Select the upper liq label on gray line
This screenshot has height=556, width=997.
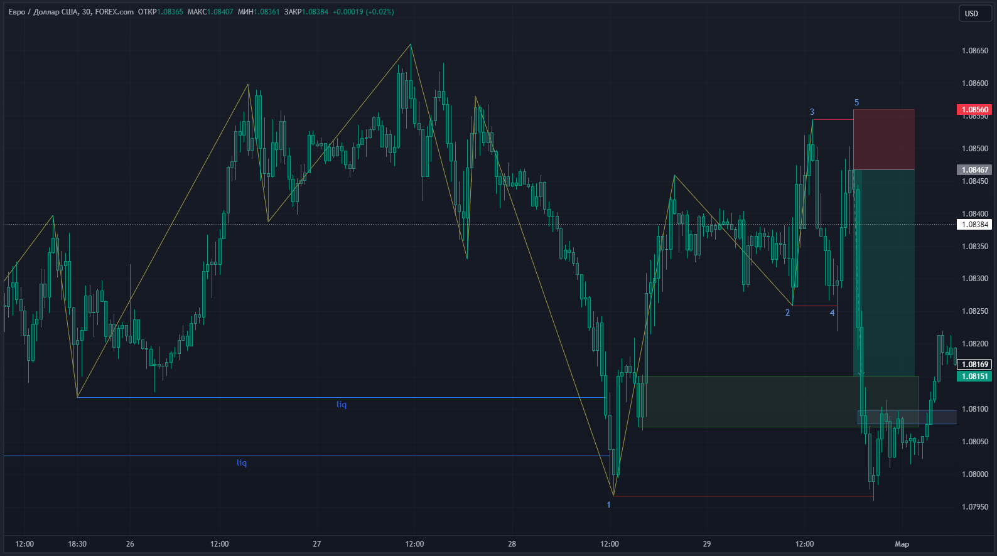pyautogui.click(x=342, y=404)
